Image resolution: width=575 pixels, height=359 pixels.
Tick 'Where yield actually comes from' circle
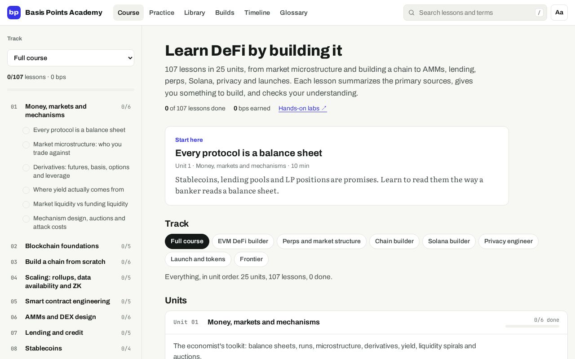click(x=26, y=190)
